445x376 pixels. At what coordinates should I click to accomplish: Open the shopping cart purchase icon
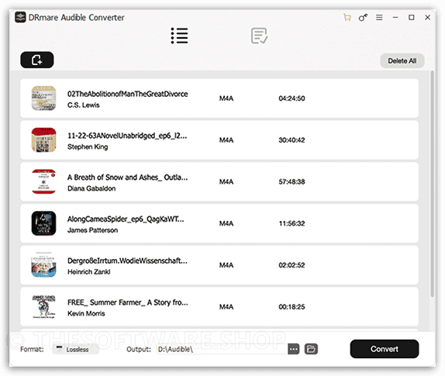point(347,18)
